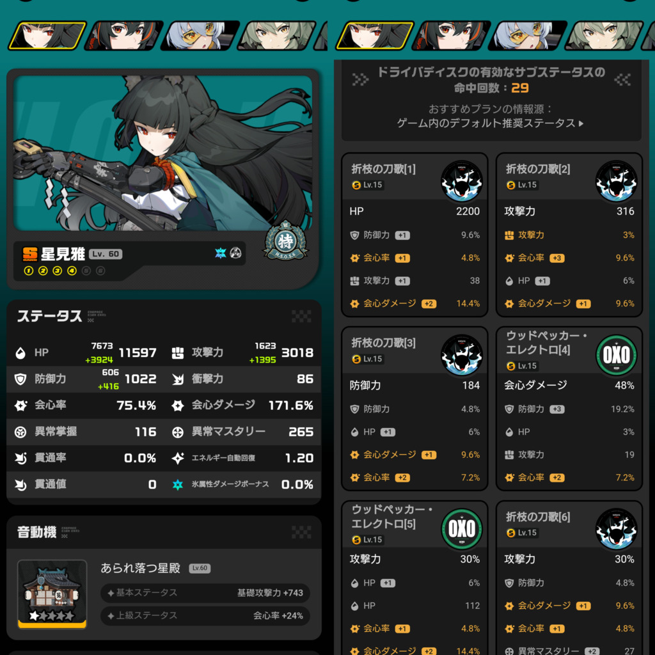The height and width of the screenshot is (655, 655).
Task: Click the ウッドペッカー・エレクトロ[5] OXO disc icon
Action: coord(462,529)
